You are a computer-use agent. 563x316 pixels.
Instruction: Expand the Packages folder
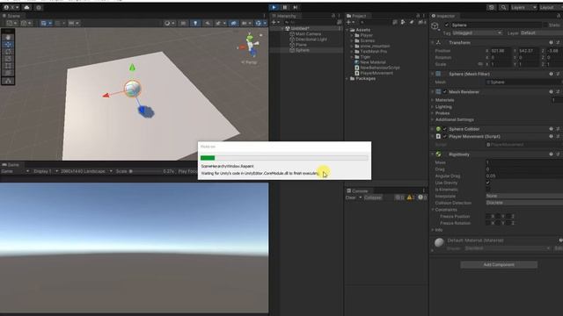click(x=347, y=78)
